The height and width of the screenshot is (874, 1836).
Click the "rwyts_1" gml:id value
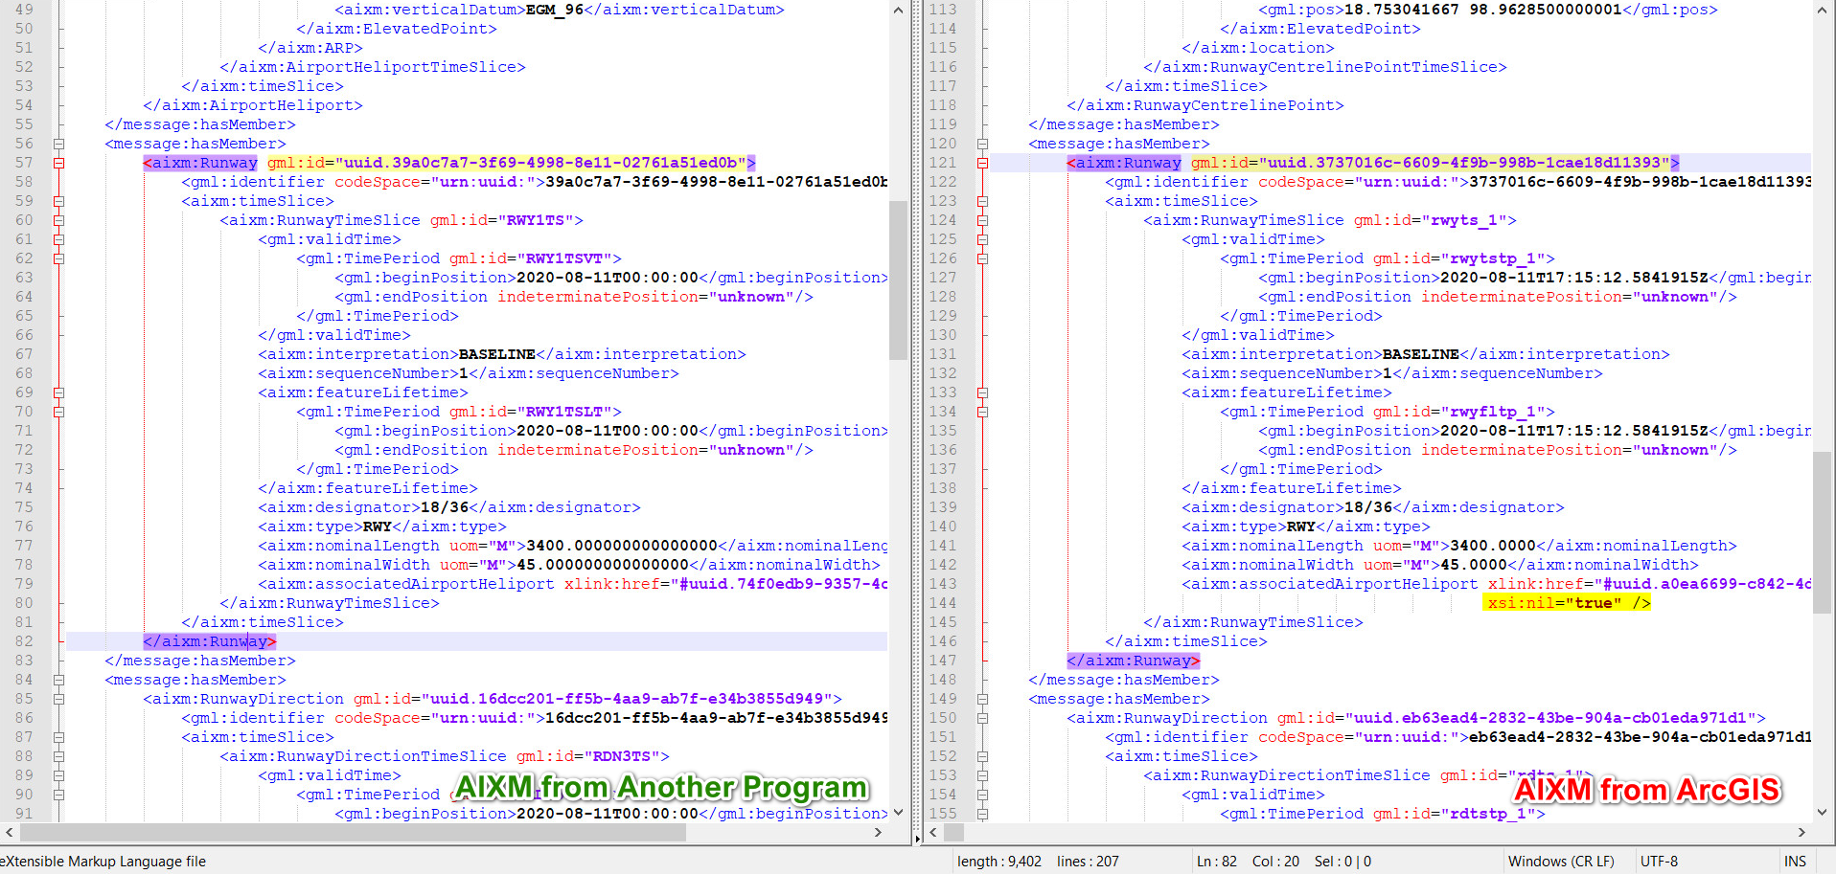[1469, 220]
